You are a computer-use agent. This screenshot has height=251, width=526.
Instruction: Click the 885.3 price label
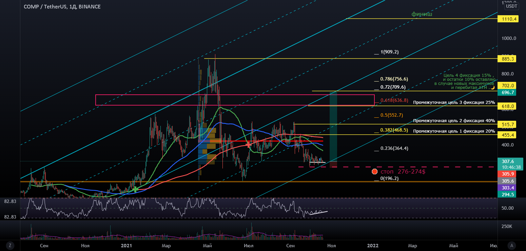point(507,59)
